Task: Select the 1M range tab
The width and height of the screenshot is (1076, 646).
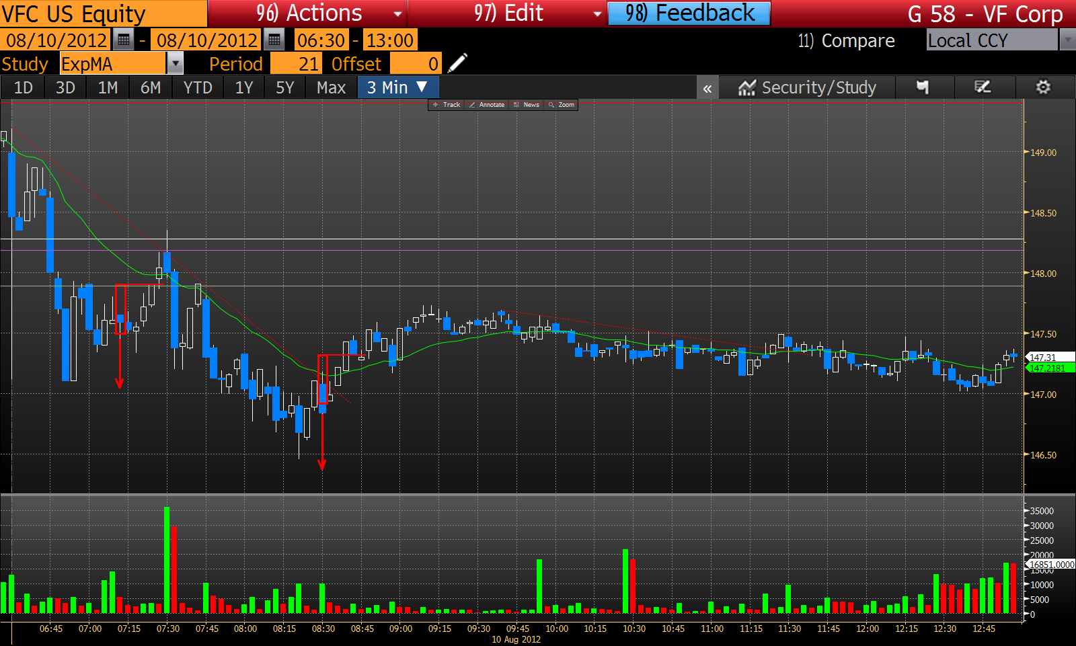Action: pyautogui.click(x=108, y=87)
